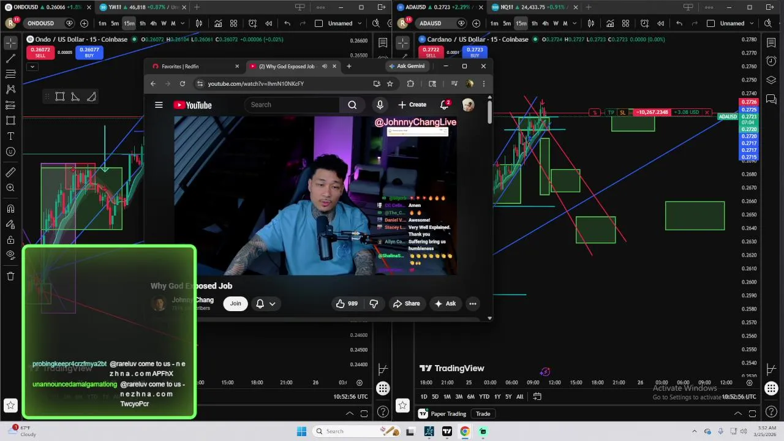Open the text tool in ONDOUSD drawing toolbar
The height and width of the screenshot is (441, 784).
click(x=10, y=136)
